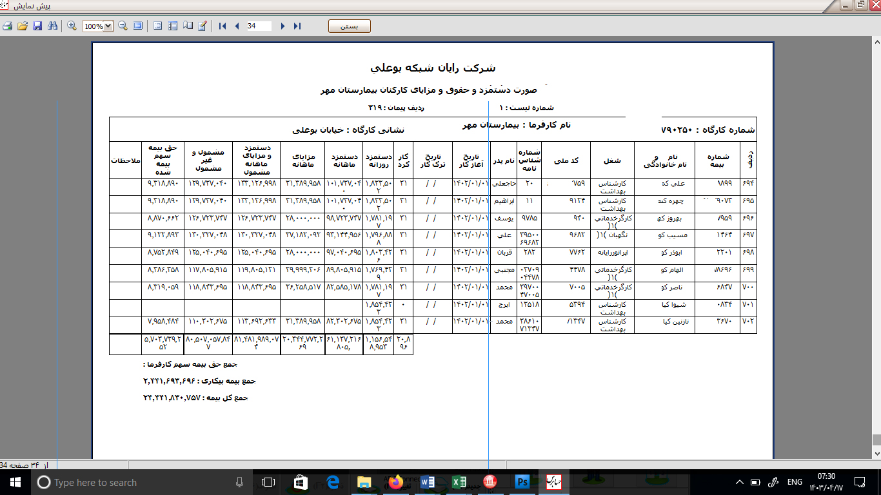
Task: Go to the previous page
Action: click(237, 26)
